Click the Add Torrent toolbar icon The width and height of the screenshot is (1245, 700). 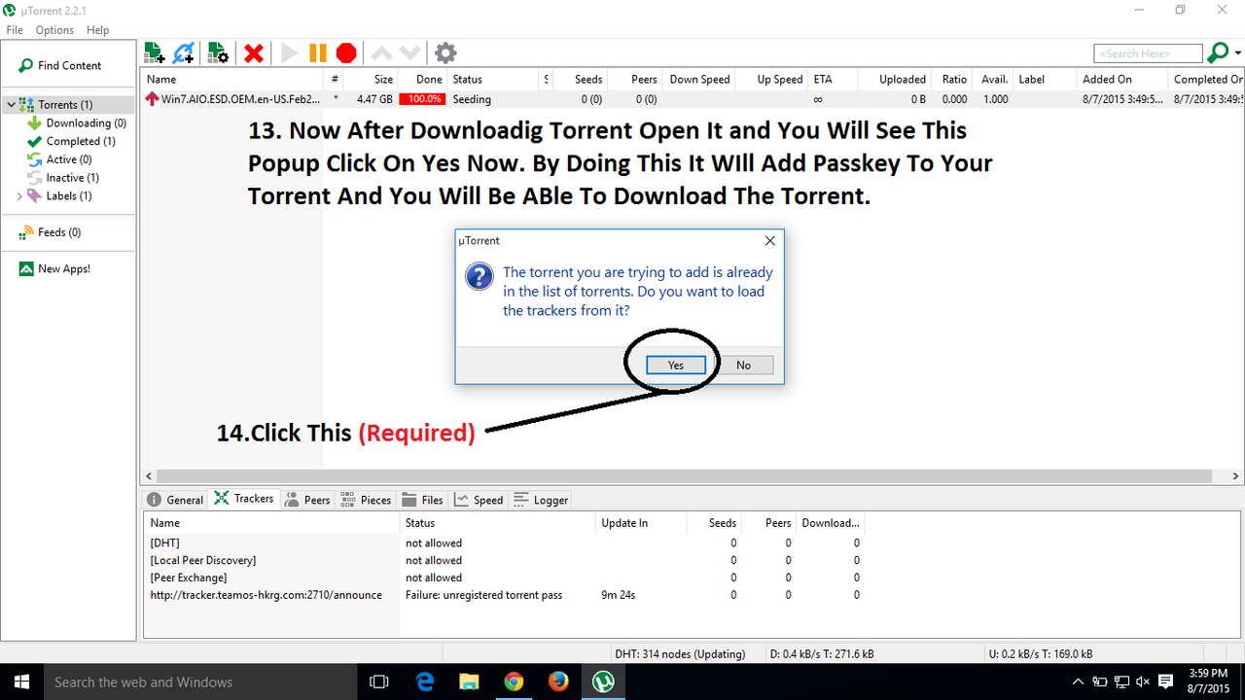click(154, 52)
